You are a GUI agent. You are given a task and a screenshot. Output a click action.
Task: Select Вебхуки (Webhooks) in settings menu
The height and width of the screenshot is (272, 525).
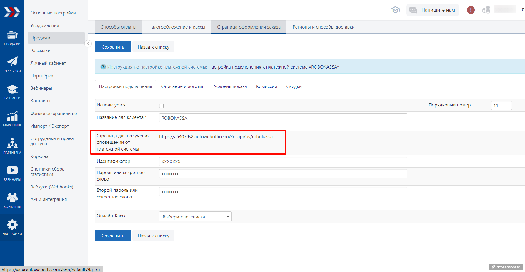click(x=52, y=187)
